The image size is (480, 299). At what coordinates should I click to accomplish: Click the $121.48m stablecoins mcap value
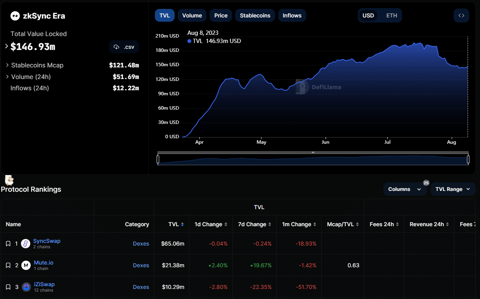coord(124,65)
